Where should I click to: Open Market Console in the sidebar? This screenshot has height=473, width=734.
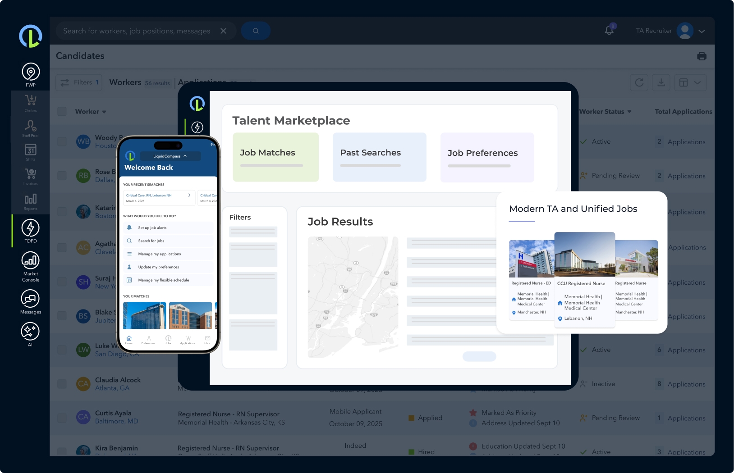(x=31, y=267)
